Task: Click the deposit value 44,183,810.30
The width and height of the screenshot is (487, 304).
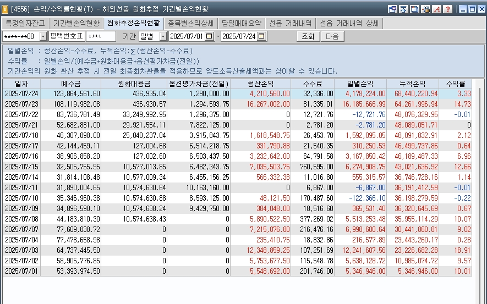Action: click(x=78, y=219)
